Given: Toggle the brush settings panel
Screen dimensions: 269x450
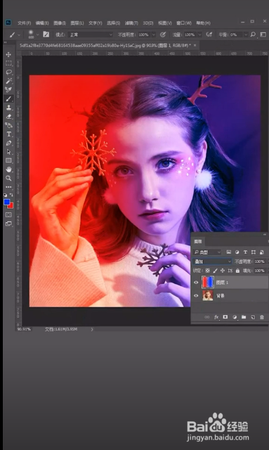Looking at the screenshot, I should 46,34.
